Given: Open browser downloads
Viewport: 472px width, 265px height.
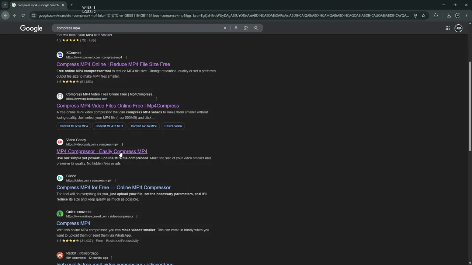Looking at the screenshot, I should (449, 15).
